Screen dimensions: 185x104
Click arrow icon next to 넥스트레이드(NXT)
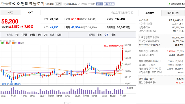132,12
